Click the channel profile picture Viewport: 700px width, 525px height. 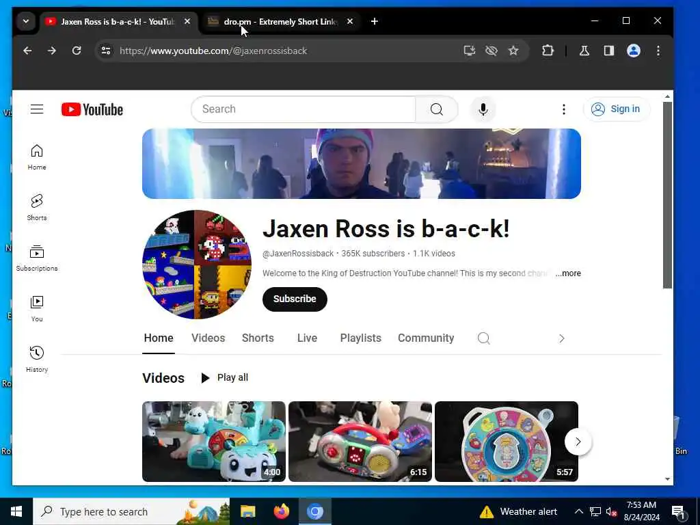tap(197, 265)
